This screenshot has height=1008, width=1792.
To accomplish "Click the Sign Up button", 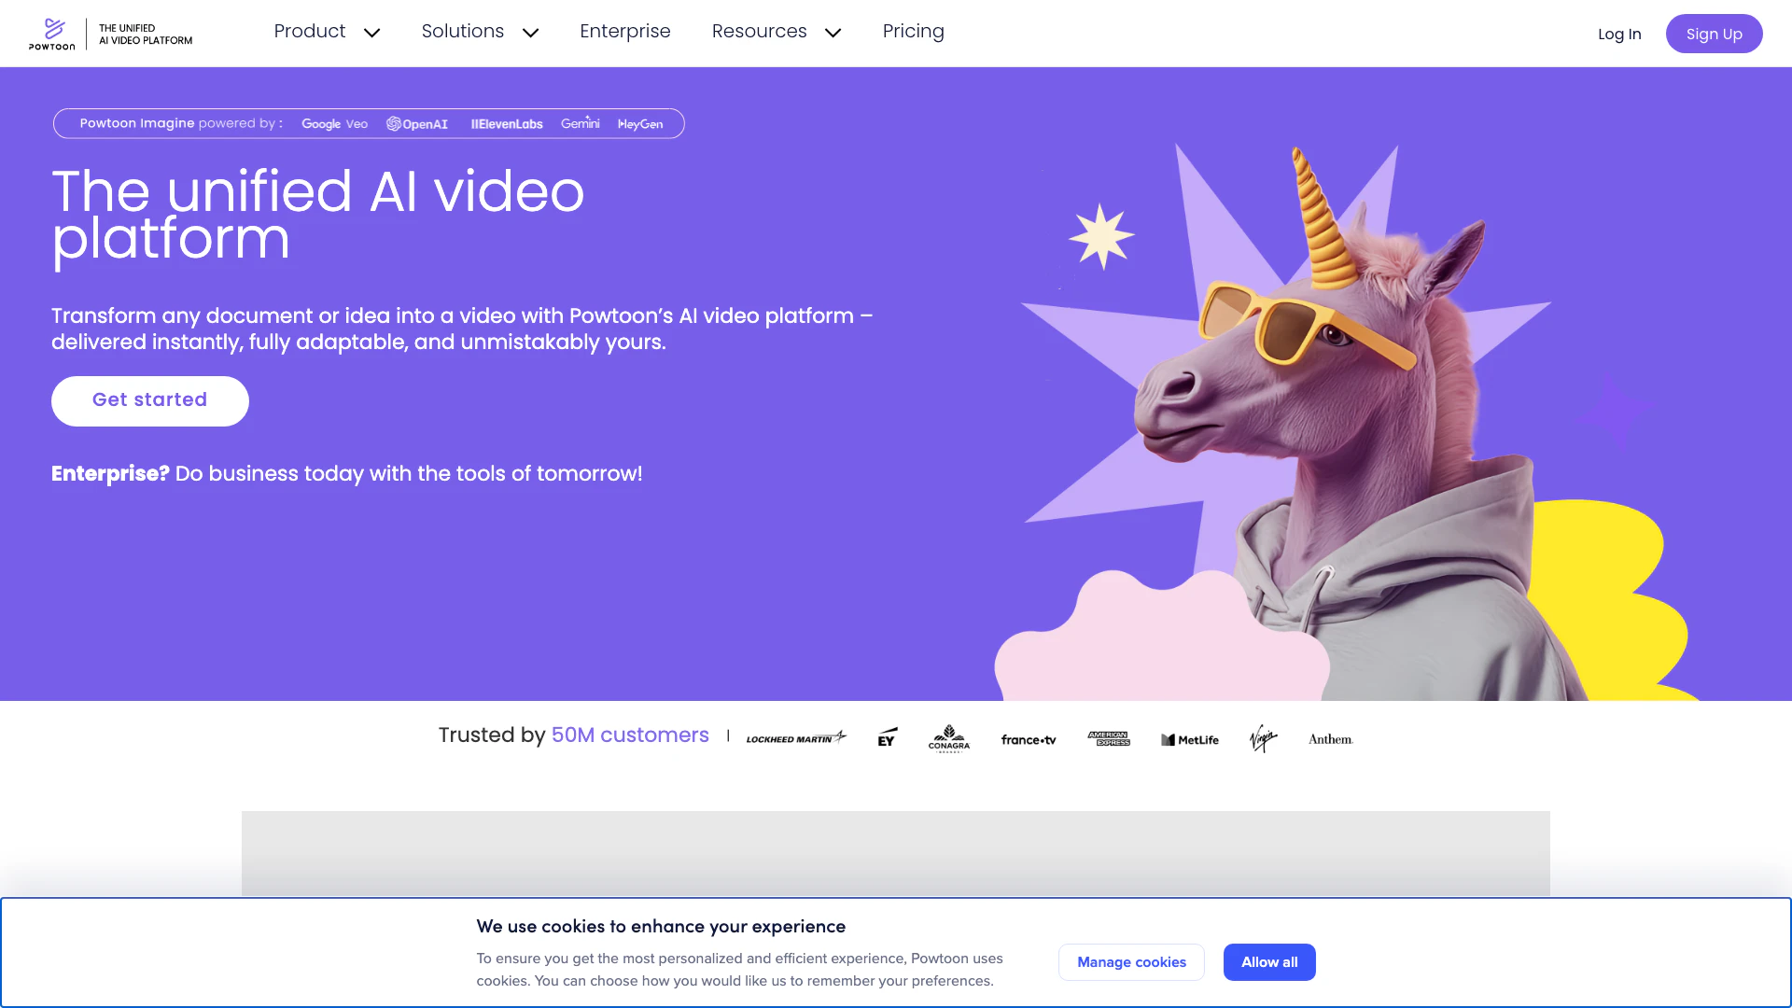I will (1713, 34).
